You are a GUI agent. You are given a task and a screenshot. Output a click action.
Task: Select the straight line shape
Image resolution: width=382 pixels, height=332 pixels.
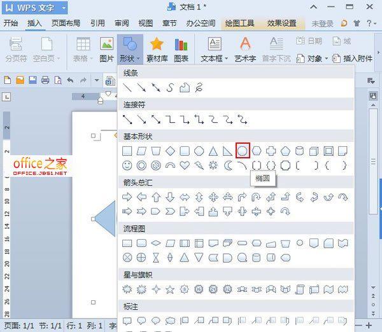tap(127, 88)
